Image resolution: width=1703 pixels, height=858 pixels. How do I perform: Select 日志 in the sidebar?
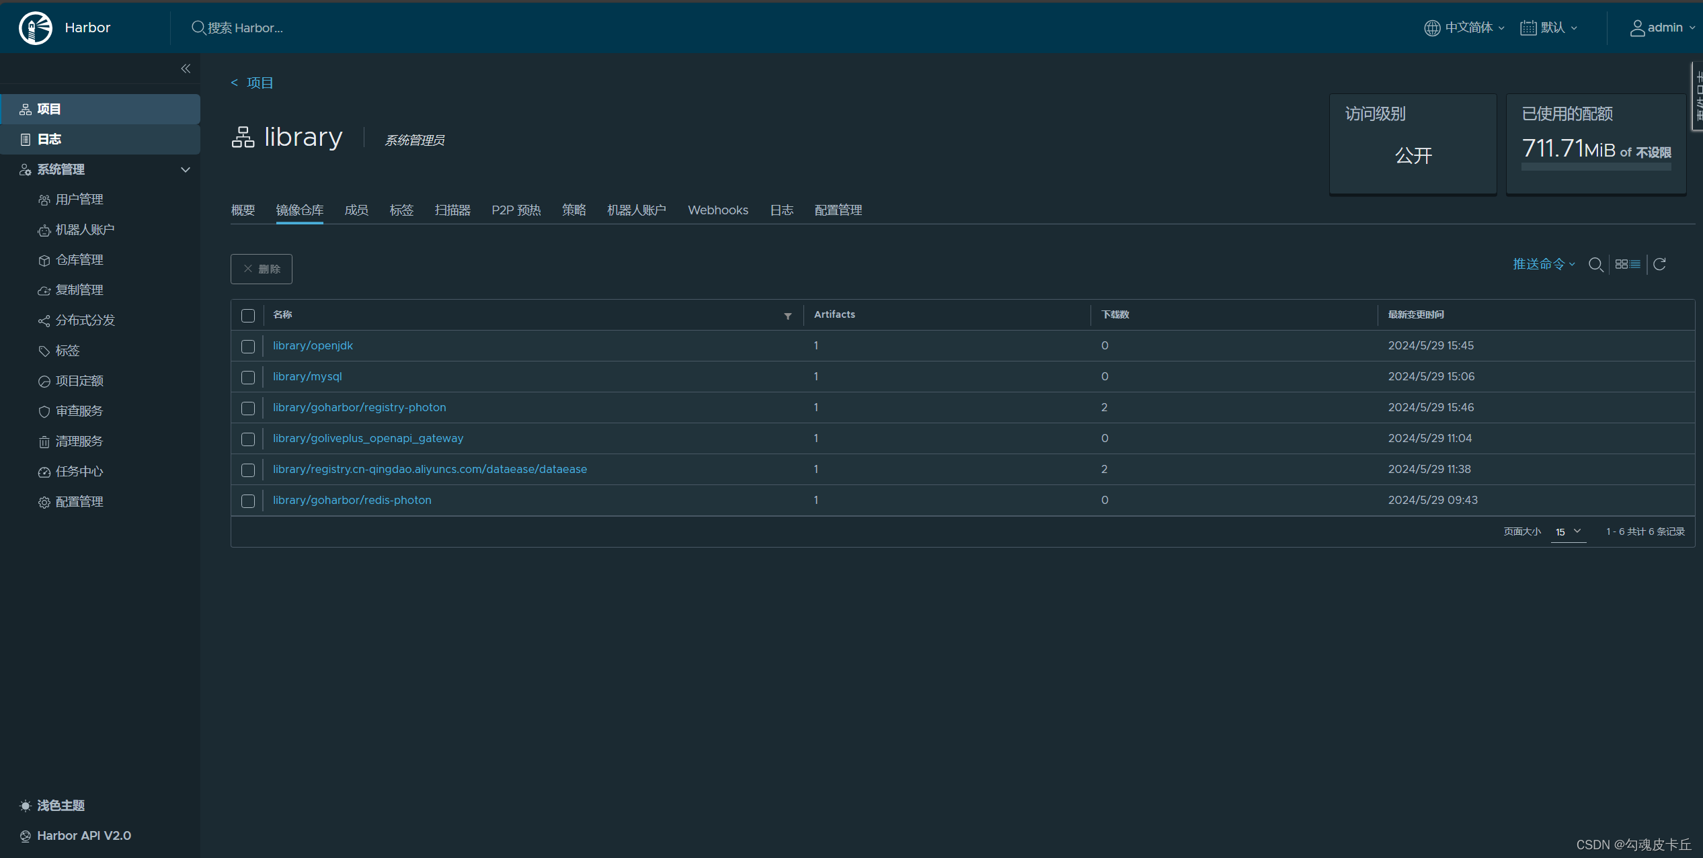(x=100, y=139)
